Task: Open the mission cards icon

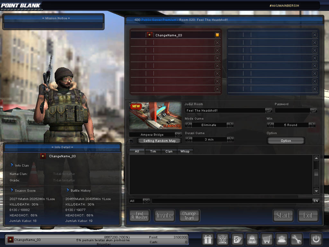Action: pos(237,239)
